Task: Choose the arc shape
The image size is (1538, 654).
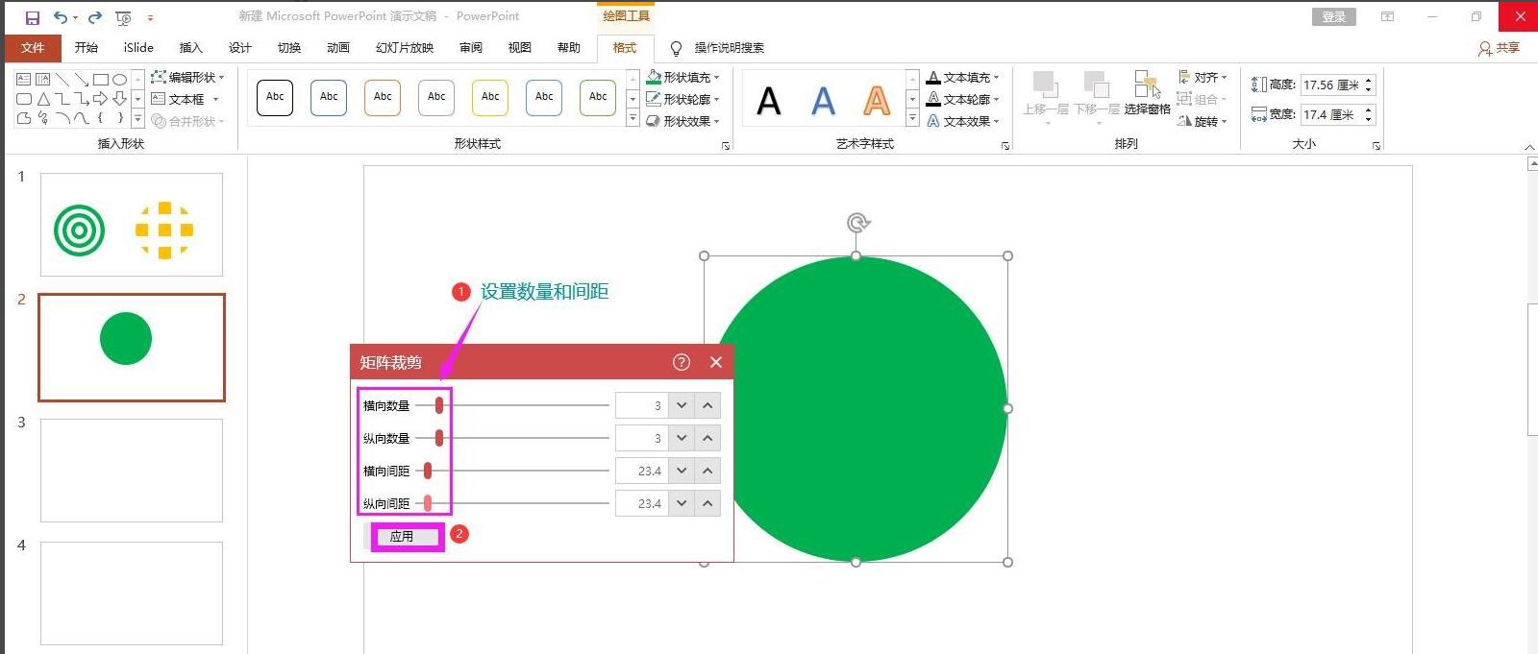Action: point(62,118)
